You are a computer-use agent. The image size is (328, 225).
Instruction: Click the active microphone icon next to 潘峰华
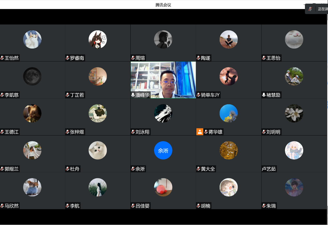pos(133,95)
